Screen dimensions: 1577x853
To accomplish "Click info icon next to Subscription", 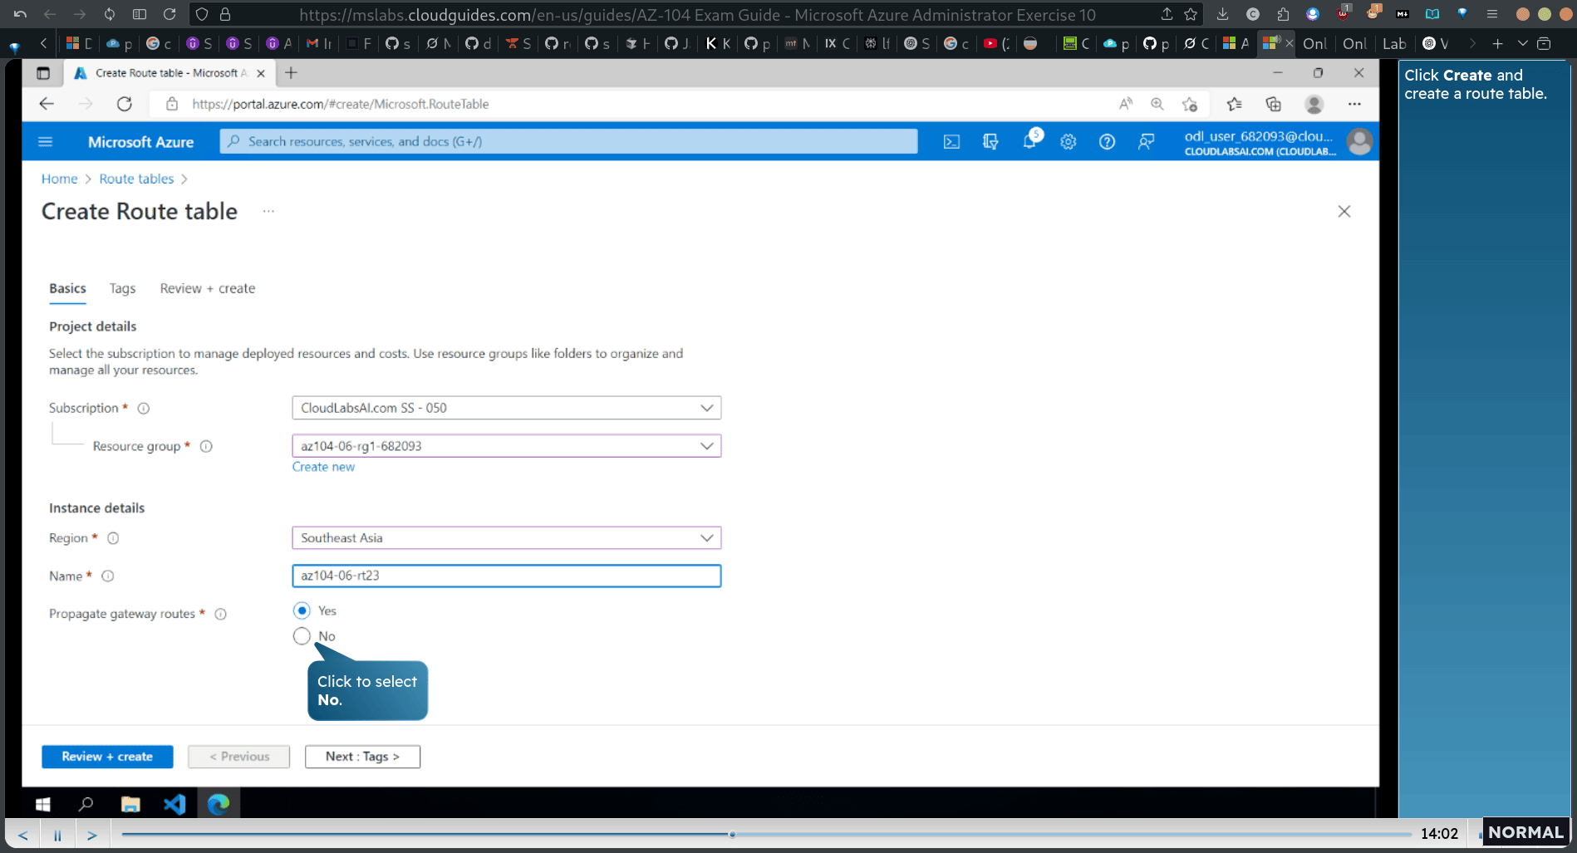I will tap(143, 409).
